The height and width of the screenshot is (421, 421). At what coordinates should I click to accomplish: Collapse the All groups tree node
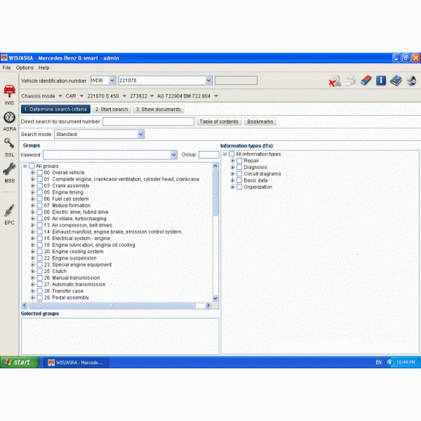pos(25,166)
